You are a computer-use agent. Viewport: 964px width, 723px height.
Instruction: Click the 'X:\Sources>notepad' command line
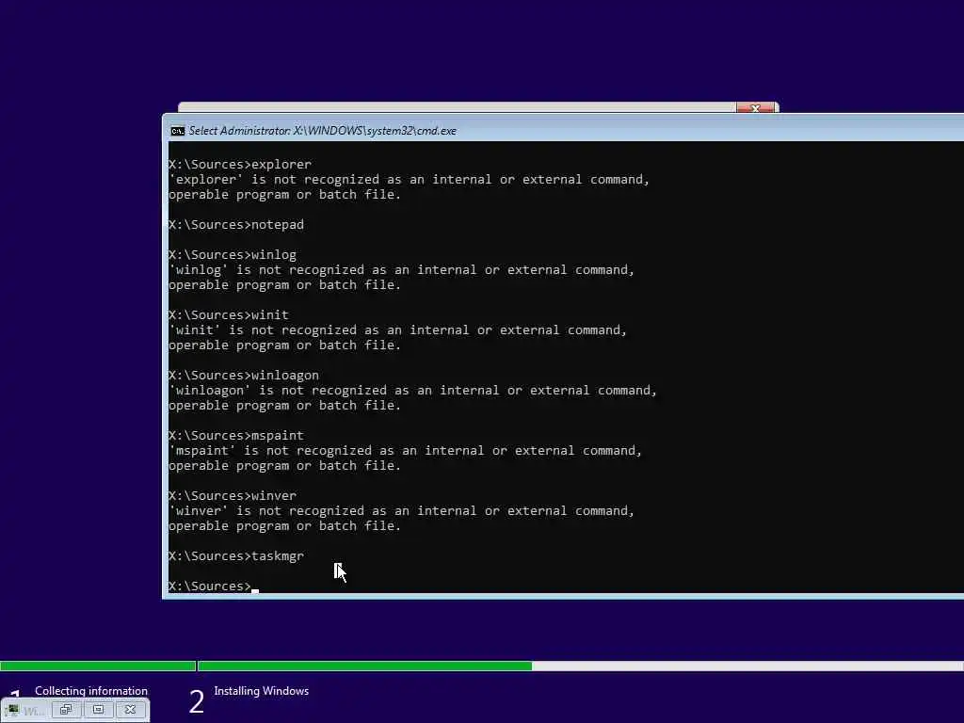[236, 224]
